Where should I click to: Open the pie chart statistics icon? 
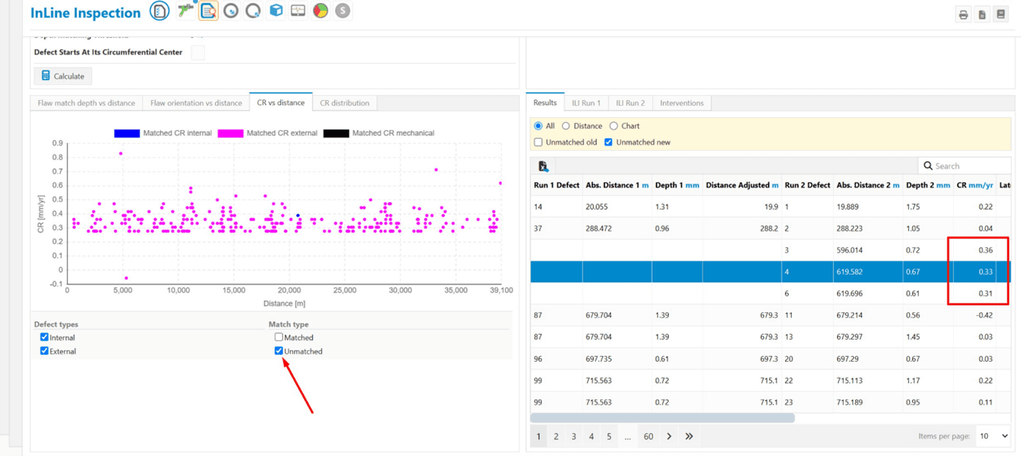click(x=321, y=11)
